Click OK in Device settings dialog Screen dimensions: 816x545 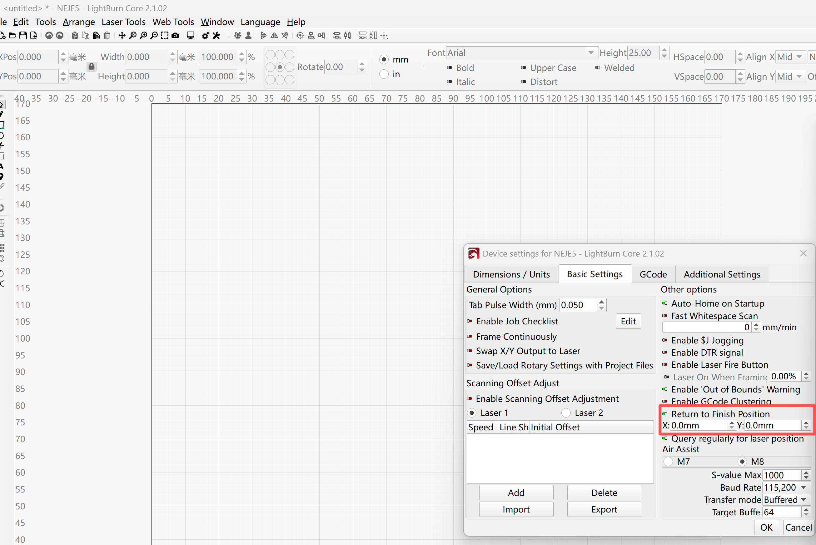coord(766,527)
